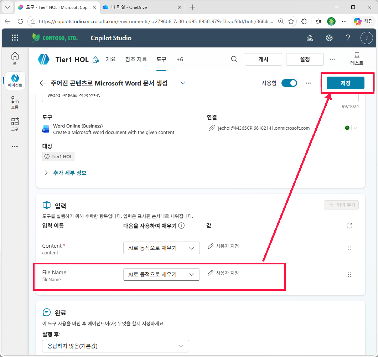Screen dimensions: 378x357
Task: Go back with the arrow beside tool title
Action: (x=43, y=83)
